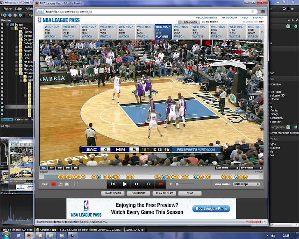Image resolution: width=299 pixels, height=239 pixels.
Task: Collapse the Bureau root node in ACDSee
Action: coord(7,25)
